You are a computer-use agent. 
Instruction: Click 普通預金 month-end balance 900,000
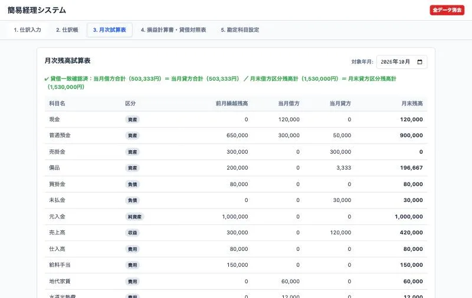[x=411, y=135]
